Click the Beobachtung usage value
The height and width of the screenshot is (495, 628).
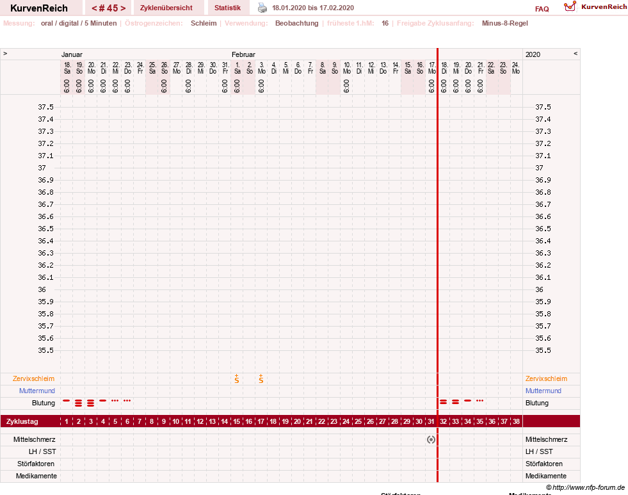point(297,23)
